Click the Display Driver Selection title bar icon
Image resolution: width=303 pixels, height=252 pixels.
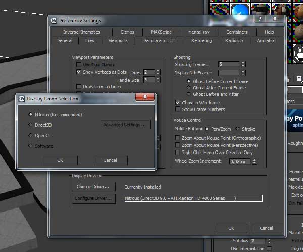21,99
